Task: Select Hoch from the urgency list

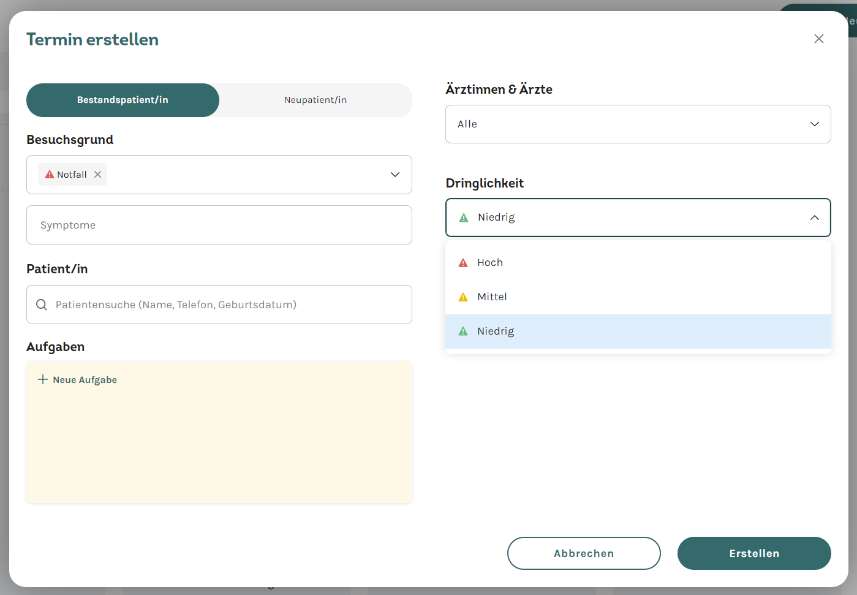Action: [638, 262]
